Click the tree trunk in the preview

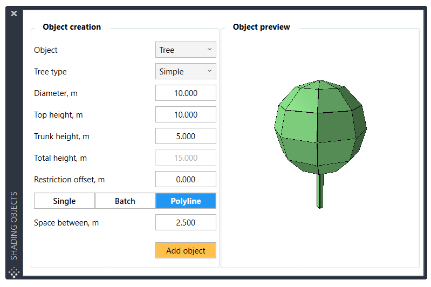click(320, 190)
